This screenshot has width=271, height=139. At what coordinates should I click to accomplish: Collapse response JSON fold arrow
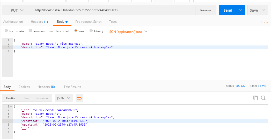[11, 107]
